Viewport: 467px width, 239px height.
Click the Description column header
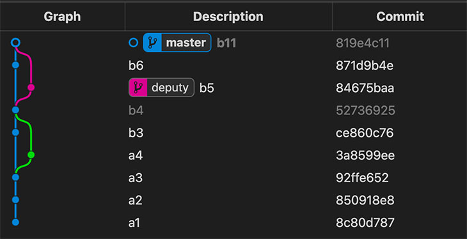228,17
